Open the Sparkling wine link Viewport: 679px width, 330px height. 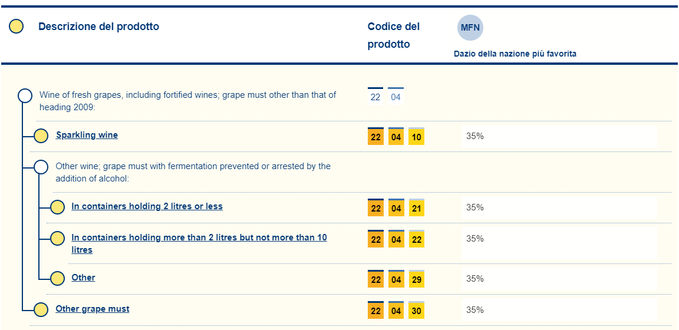pyautogui.click(x=87, y=135)
